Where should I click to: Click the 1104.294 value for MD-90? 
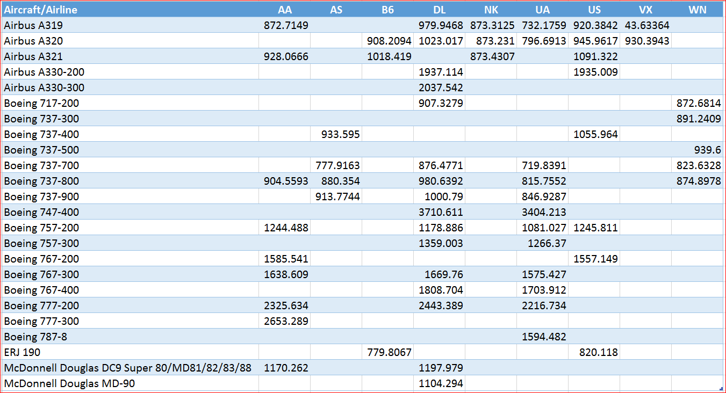(x=442, y=383)
